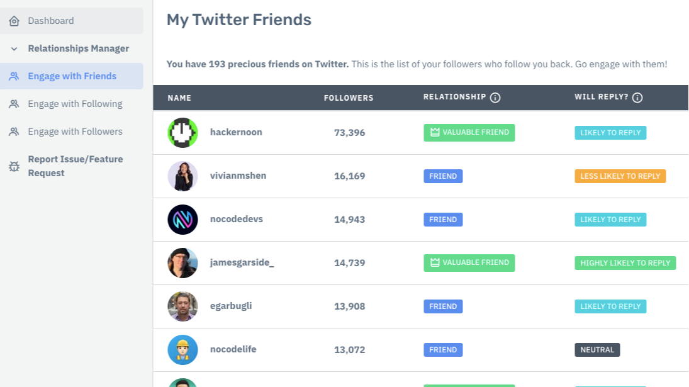Image resolution: width=689 pixels, height=387 pixels.
Task: Click vivianmshen's Less Likely to Reply badge
Action: [620, 176]
